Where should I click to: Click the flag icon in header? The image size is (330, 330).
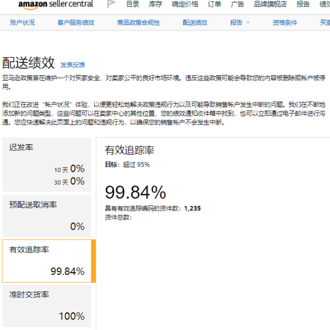pyautogui.click(x=111, y=4)
